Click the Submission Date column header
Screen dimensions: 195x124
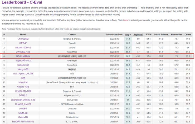[x=114, y=35]
